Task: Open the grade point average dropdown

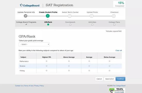Action: coord(34,44)
